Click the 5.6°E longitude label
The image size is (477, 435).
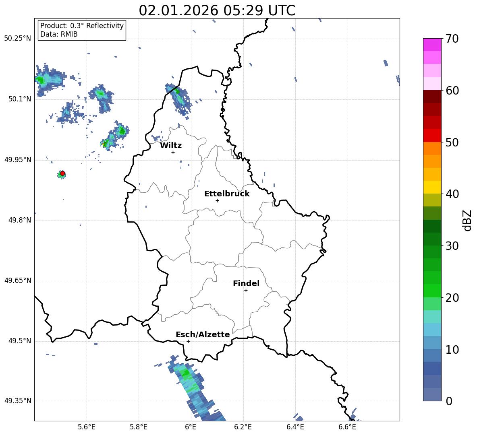click(87, 427)
